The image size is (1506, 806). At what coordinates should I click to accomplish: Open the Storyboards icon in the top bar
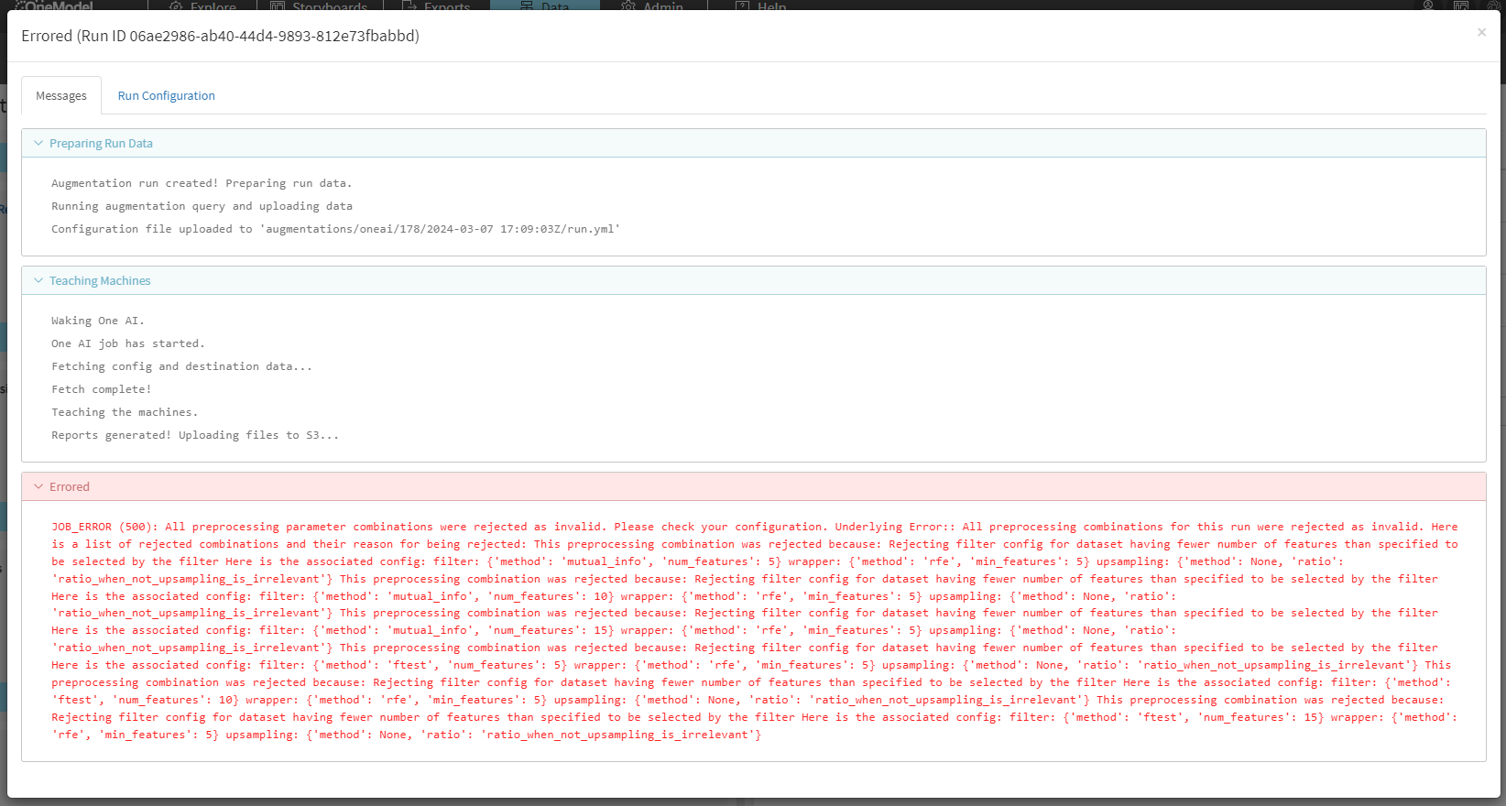click(x=278, y=5)
